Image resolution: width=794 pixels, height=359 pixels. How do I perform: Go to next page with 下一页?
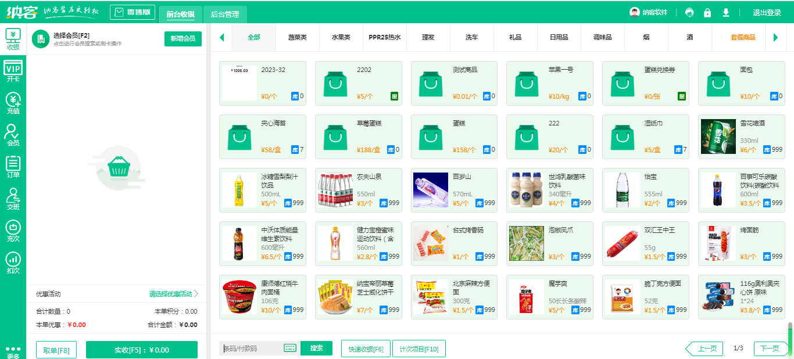point(770,349)
